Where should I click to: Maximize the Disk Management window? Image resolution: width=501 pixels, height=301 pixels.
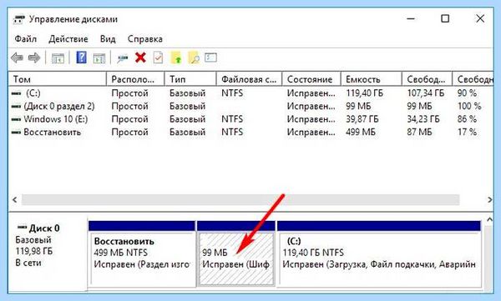pos(445,18)
